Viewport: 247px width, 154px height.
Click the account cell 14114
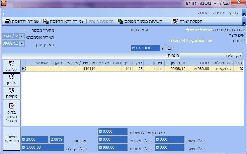coord(154,69)
